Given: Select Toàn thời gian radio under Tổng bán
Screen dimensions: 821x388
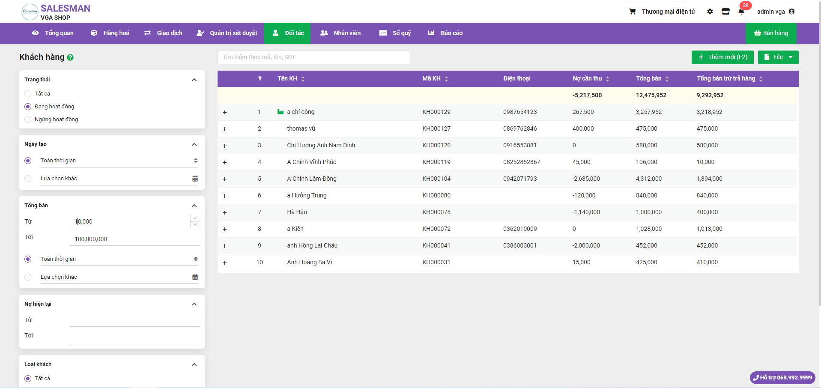Looking at the screenshot, I should click(28, 259).
